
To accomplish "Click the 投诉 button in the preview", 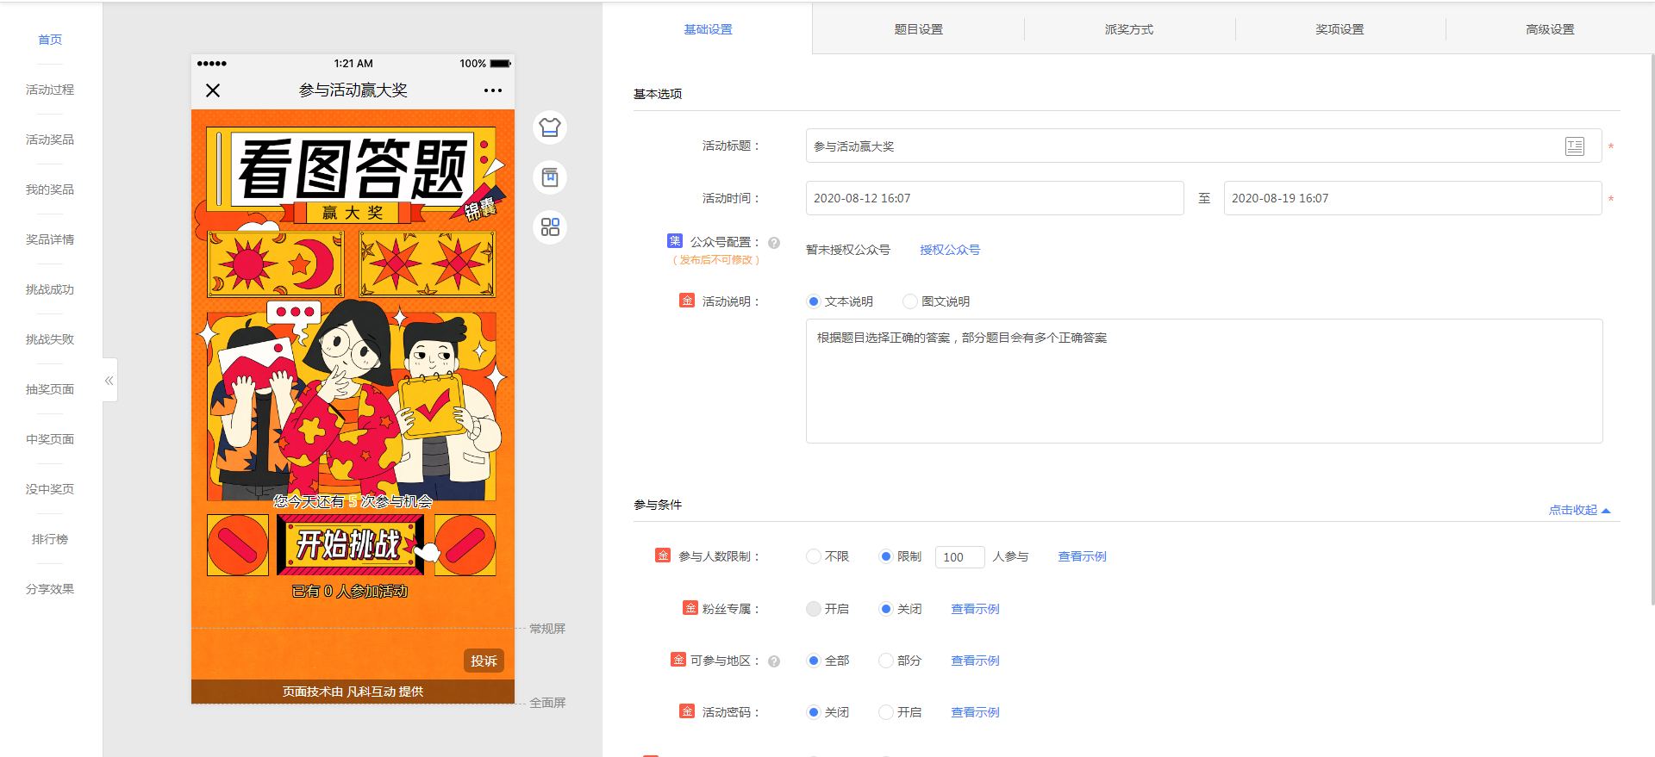I will click(x=484, y=661).
